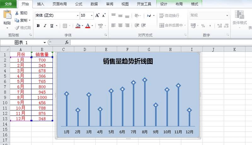Switch to the Formulas (公式) tab

pyautogui.click(x=79, y=4)
